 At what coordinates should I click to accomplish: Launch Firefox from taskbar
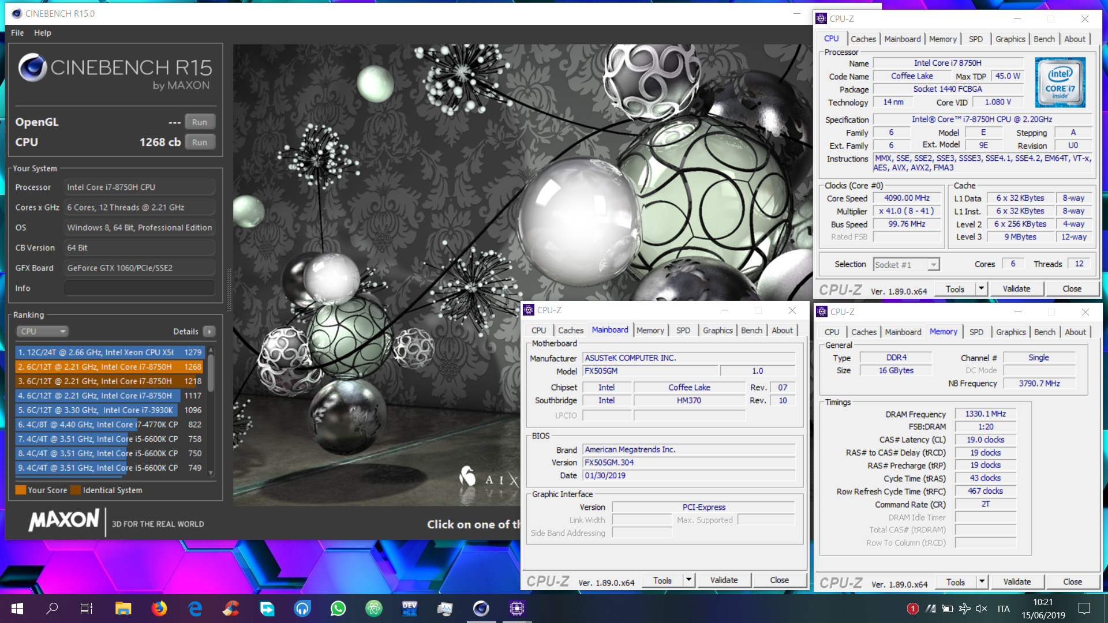point(159,608)
